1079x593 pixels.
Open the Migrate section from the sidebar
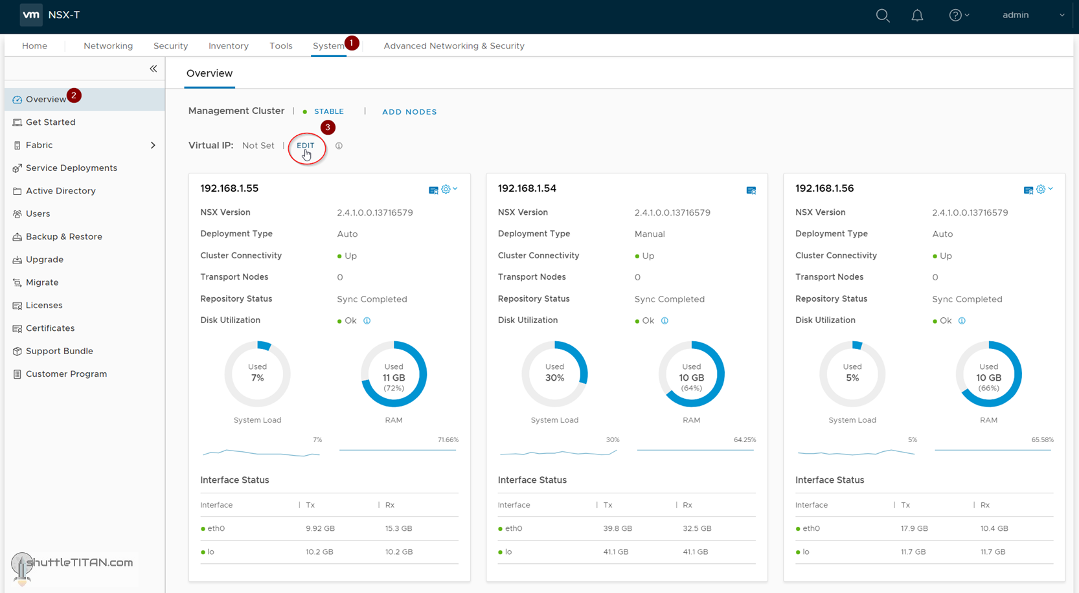tap(43, 282)
